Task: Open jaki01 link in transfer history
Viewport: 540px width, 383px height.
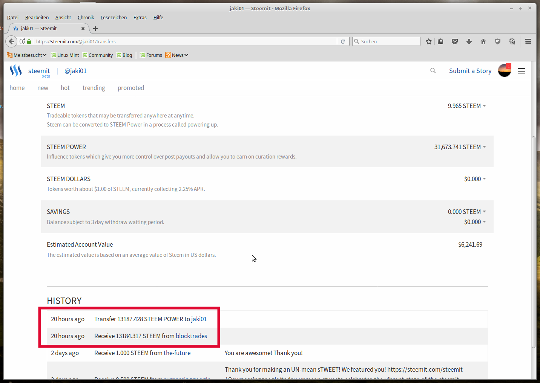Action: (199, 319)
